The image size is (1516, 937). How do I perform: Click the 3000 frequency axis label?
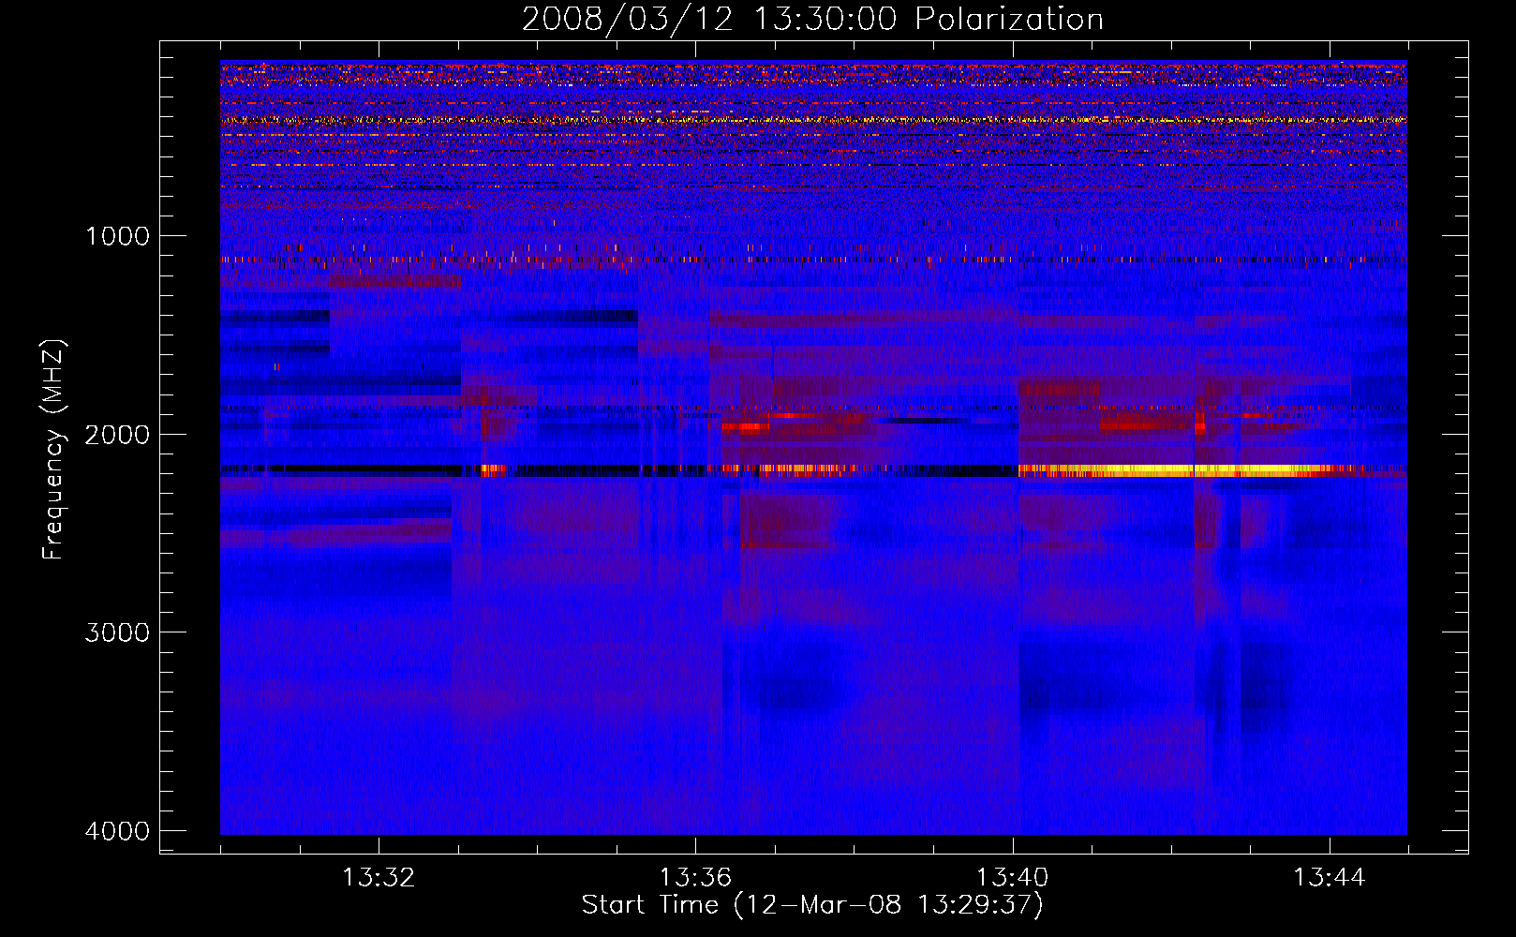coord(118,632)
